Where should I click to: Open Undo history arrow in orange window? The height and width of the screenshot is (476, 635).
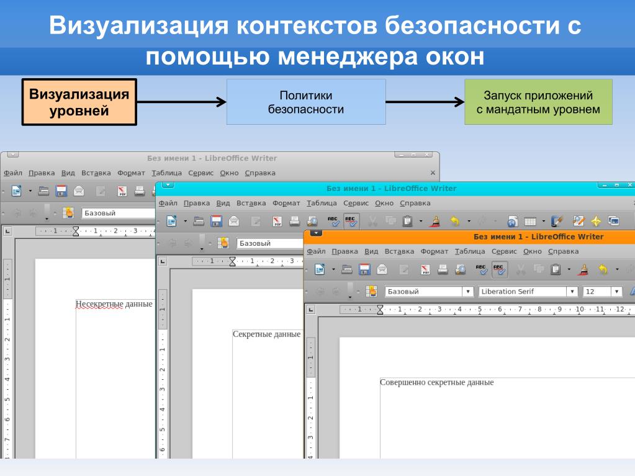(617, 269)
